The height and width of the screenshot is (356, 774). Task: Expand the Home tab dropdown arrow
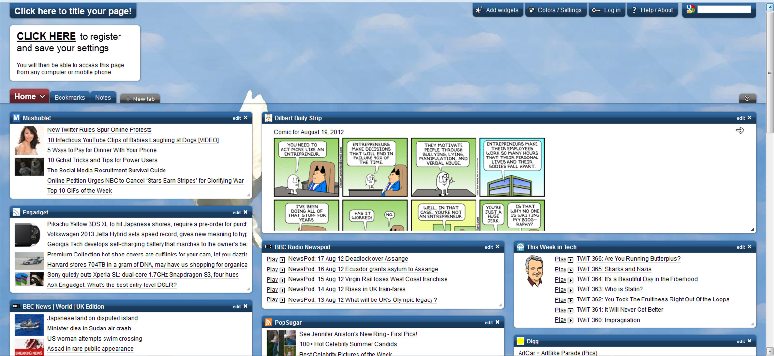[x=42, y=97]
